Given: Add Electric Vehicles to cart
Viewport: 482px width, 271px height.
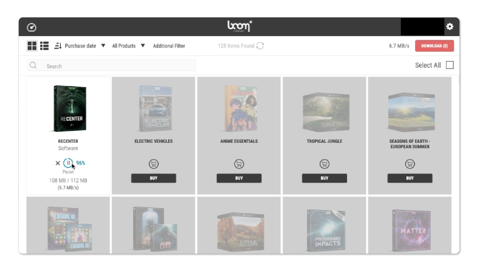Looking at the screenshot, I should tap(153, 164).
